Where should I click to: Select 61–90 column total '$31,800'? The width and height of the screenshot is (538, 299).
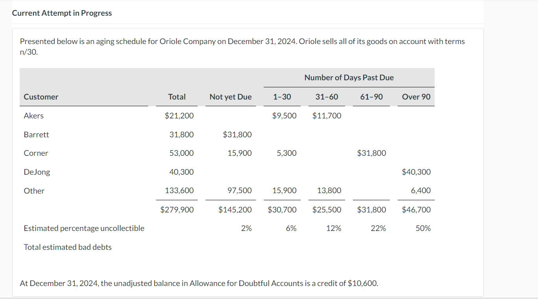point(372,210)
